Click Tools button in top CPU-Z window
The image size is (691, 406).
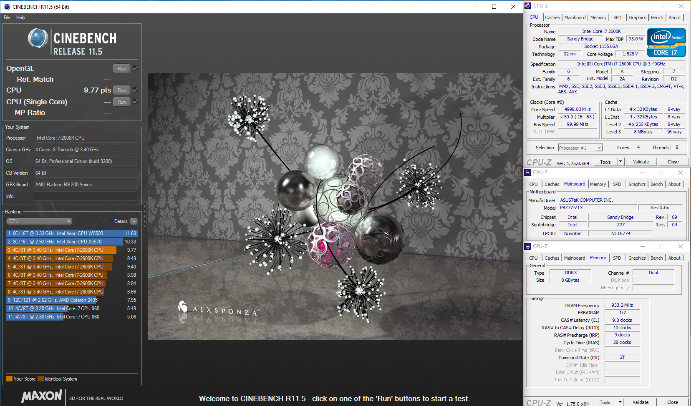[605, 162]
